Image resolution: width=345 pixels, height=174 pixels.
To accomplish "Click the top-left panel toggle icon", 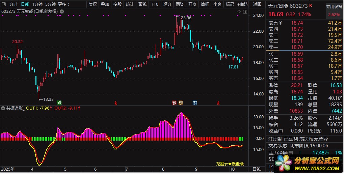I will pyautogui.click(x=4, y=4).
